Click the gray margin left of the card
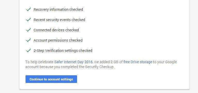The height and width of the screenshot is (93, 198). [10, 46]
